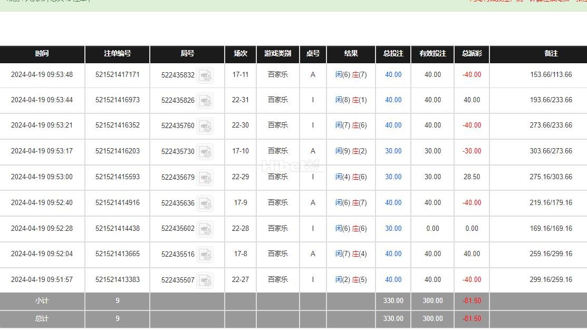Open 40.00 total bet link for order 521521413383
The image size is (587, 331).
pos(393,279)
